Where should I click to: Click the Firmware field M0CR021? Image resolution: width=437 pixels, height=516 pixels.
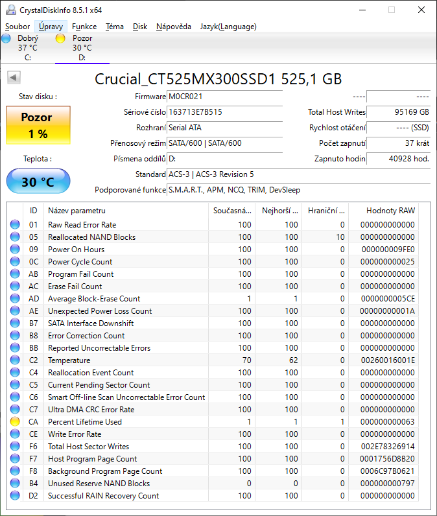pos(225,97)
